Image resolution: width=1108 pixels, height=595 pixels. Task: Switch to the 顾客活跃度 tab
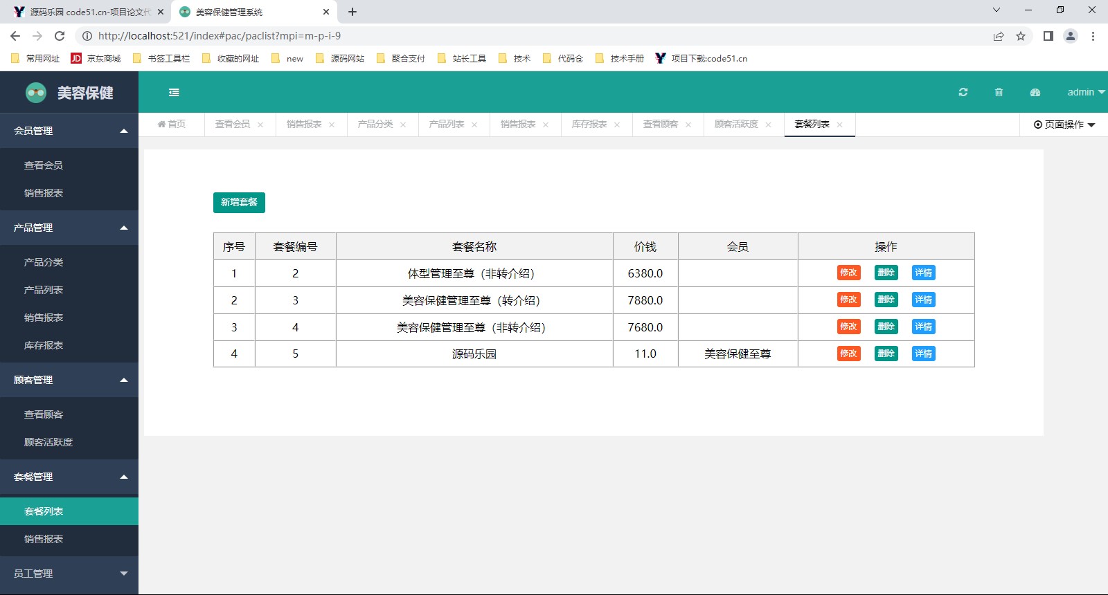[736, 124]
